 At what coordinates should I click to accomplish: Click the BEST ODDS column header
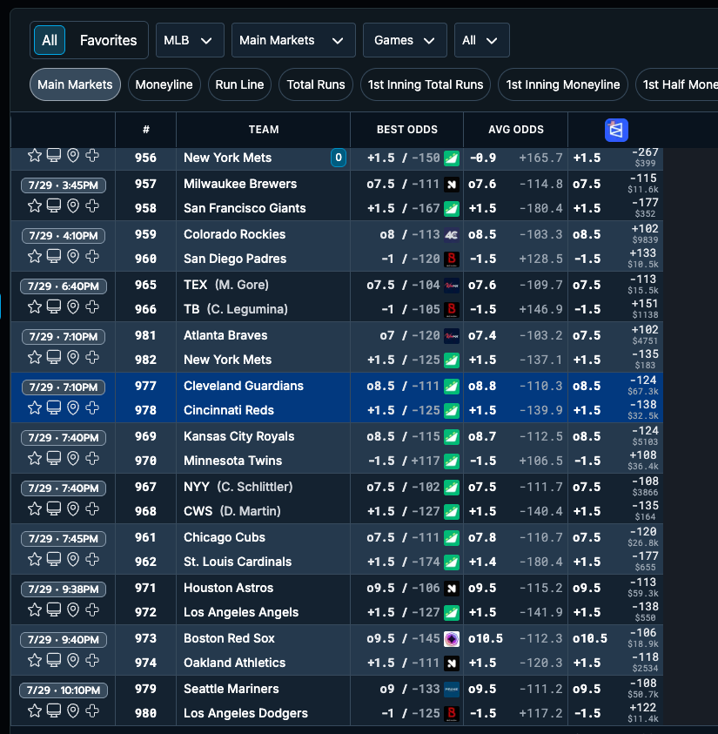click(407, 130)
